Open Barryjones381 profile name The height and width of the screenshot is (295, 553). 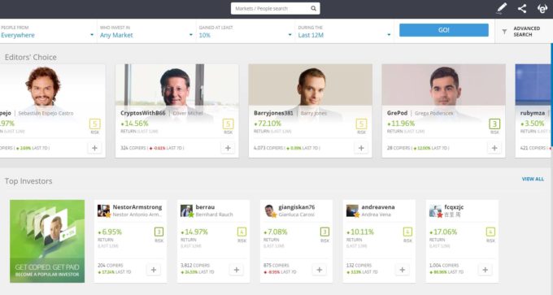273,113
